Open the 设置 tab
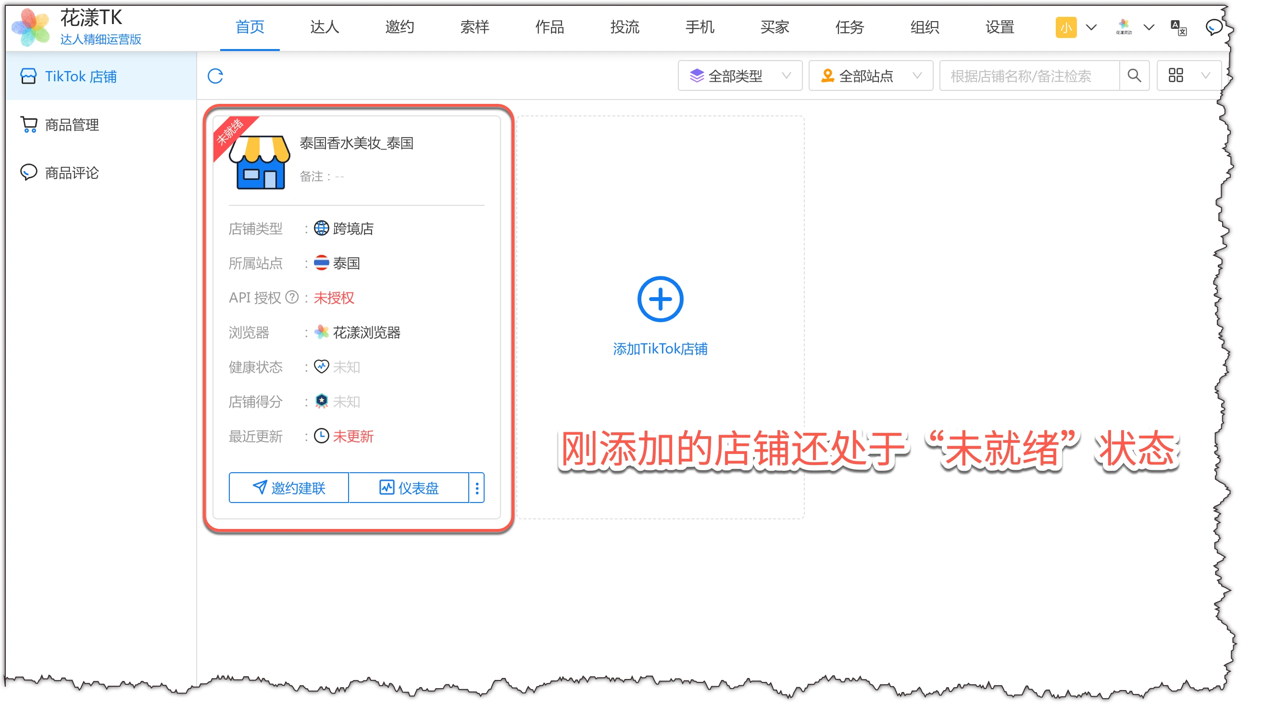The width and height of the screenshot is (1275, 704). (x=1000, y=27)
